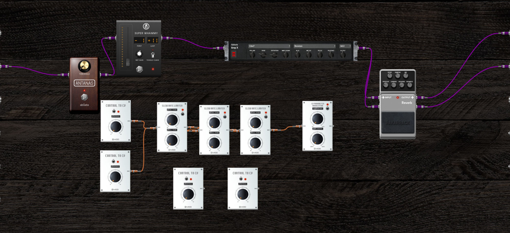Flip the CV Parameter Modulation bypass switch

click(x=327, y=108)
